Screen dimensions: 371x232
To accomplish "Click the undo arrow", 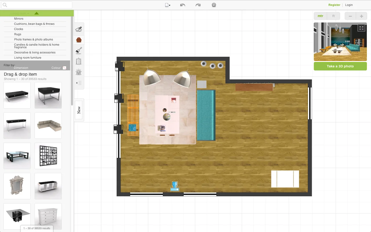I will click(183, 5).
